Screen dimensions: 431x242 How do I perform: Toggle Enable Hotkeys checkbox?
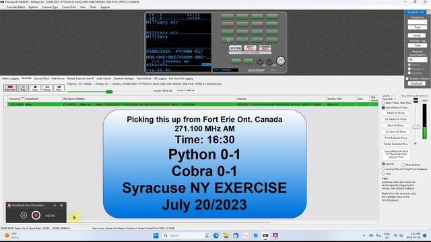coord(407,79)
